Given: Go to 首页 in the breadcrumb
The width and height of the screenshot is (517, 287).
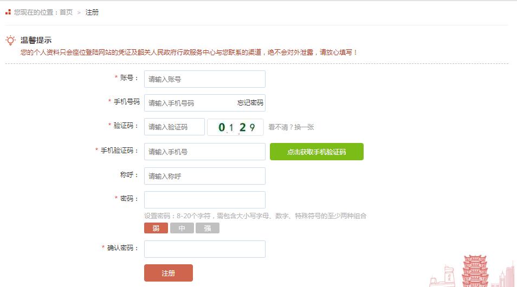Looking at the screenshot, I should click(x=66, y=12).
